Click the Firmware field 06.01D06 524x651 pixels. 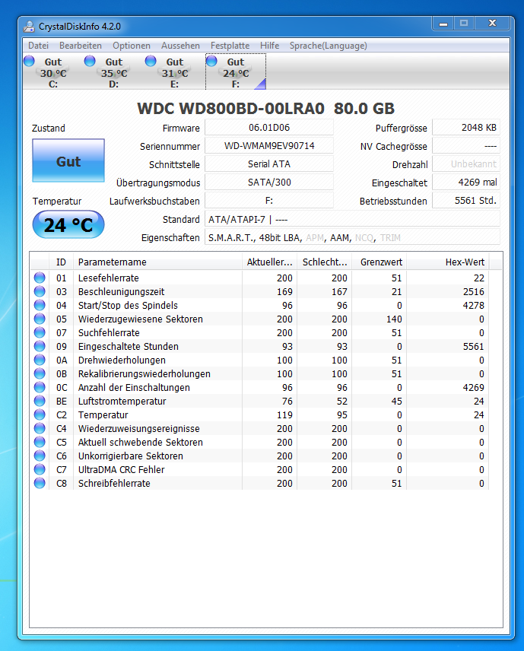coord(269,128)
